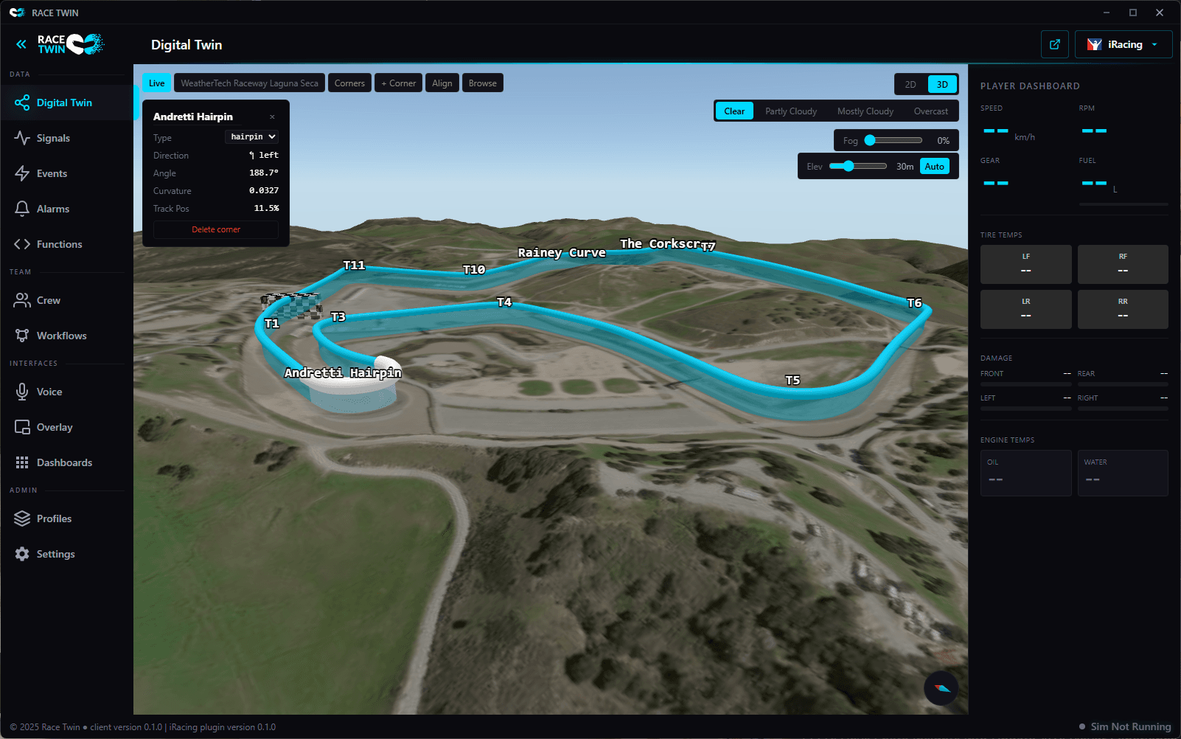
Task: Click the WATER engine temp tile
Action: pyautogui.click(x=1123, y=473)
